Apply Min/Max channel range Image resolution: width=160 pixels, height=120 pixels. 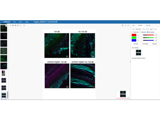click(136, 44)
